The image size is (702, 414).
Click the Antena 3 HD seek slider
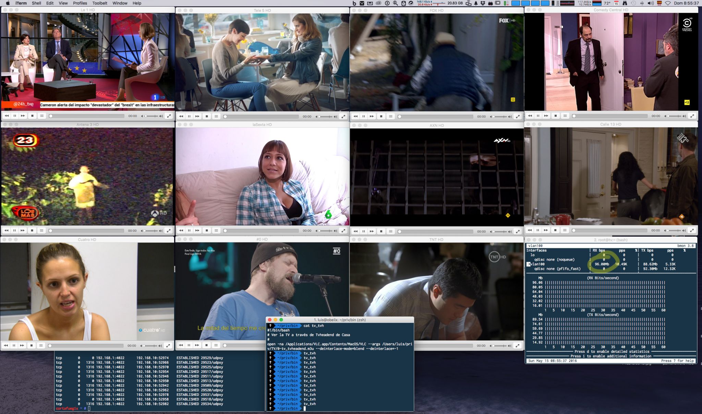point(86,231)
